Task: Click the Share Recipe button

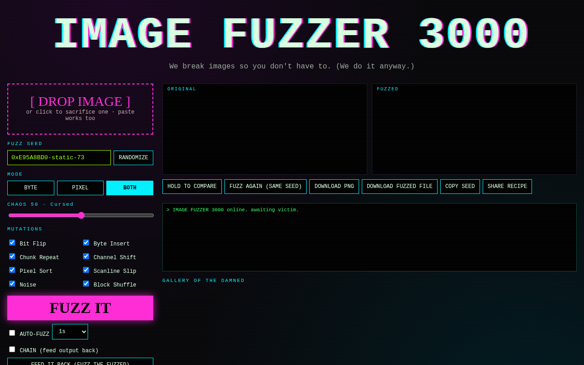Action: [x=507, y=187]
